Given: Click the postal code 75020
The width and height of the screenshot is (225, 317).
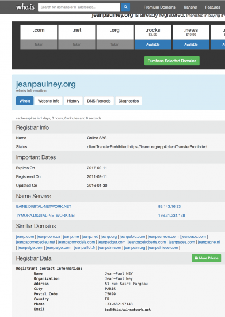Looking at the screenshot, I should [110, 294].
